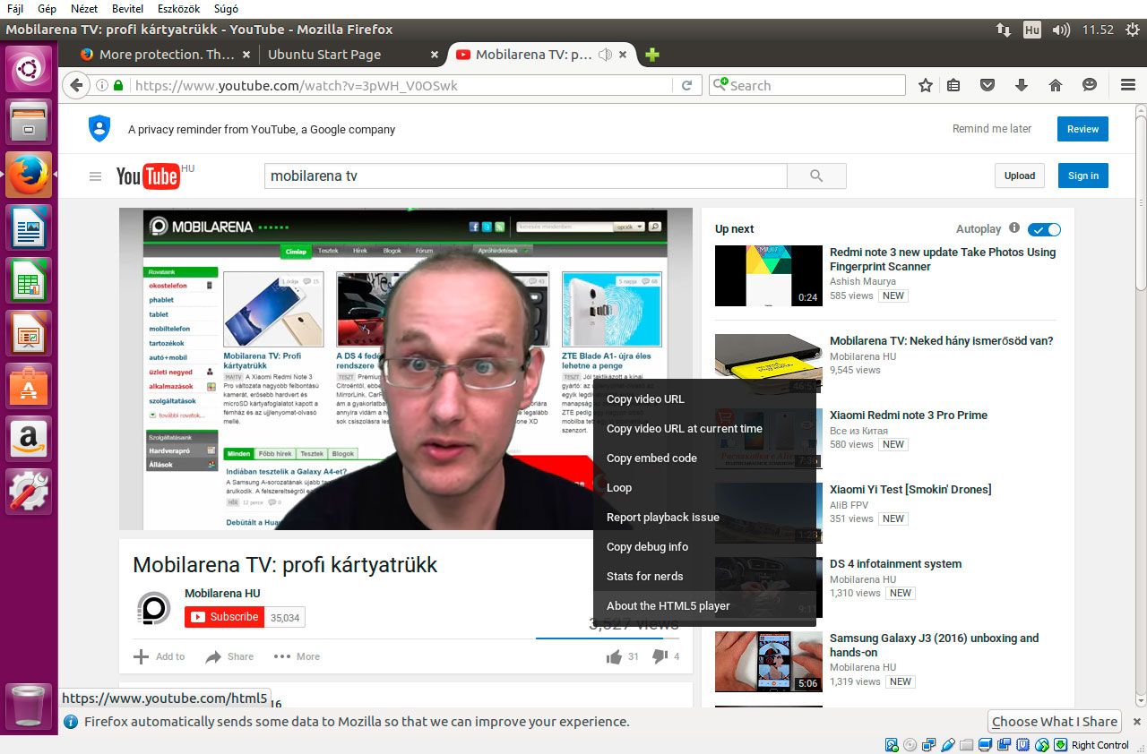This screenshot has height=754, width=1147.
Task: Open Firefox Hello chat icon
Action: [1089, 85]
